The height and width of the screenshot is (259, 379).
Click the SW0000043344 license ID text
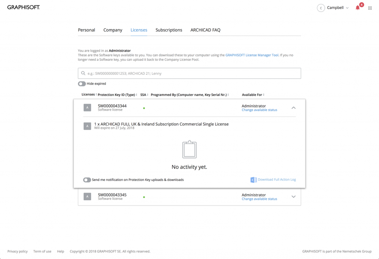112,106
